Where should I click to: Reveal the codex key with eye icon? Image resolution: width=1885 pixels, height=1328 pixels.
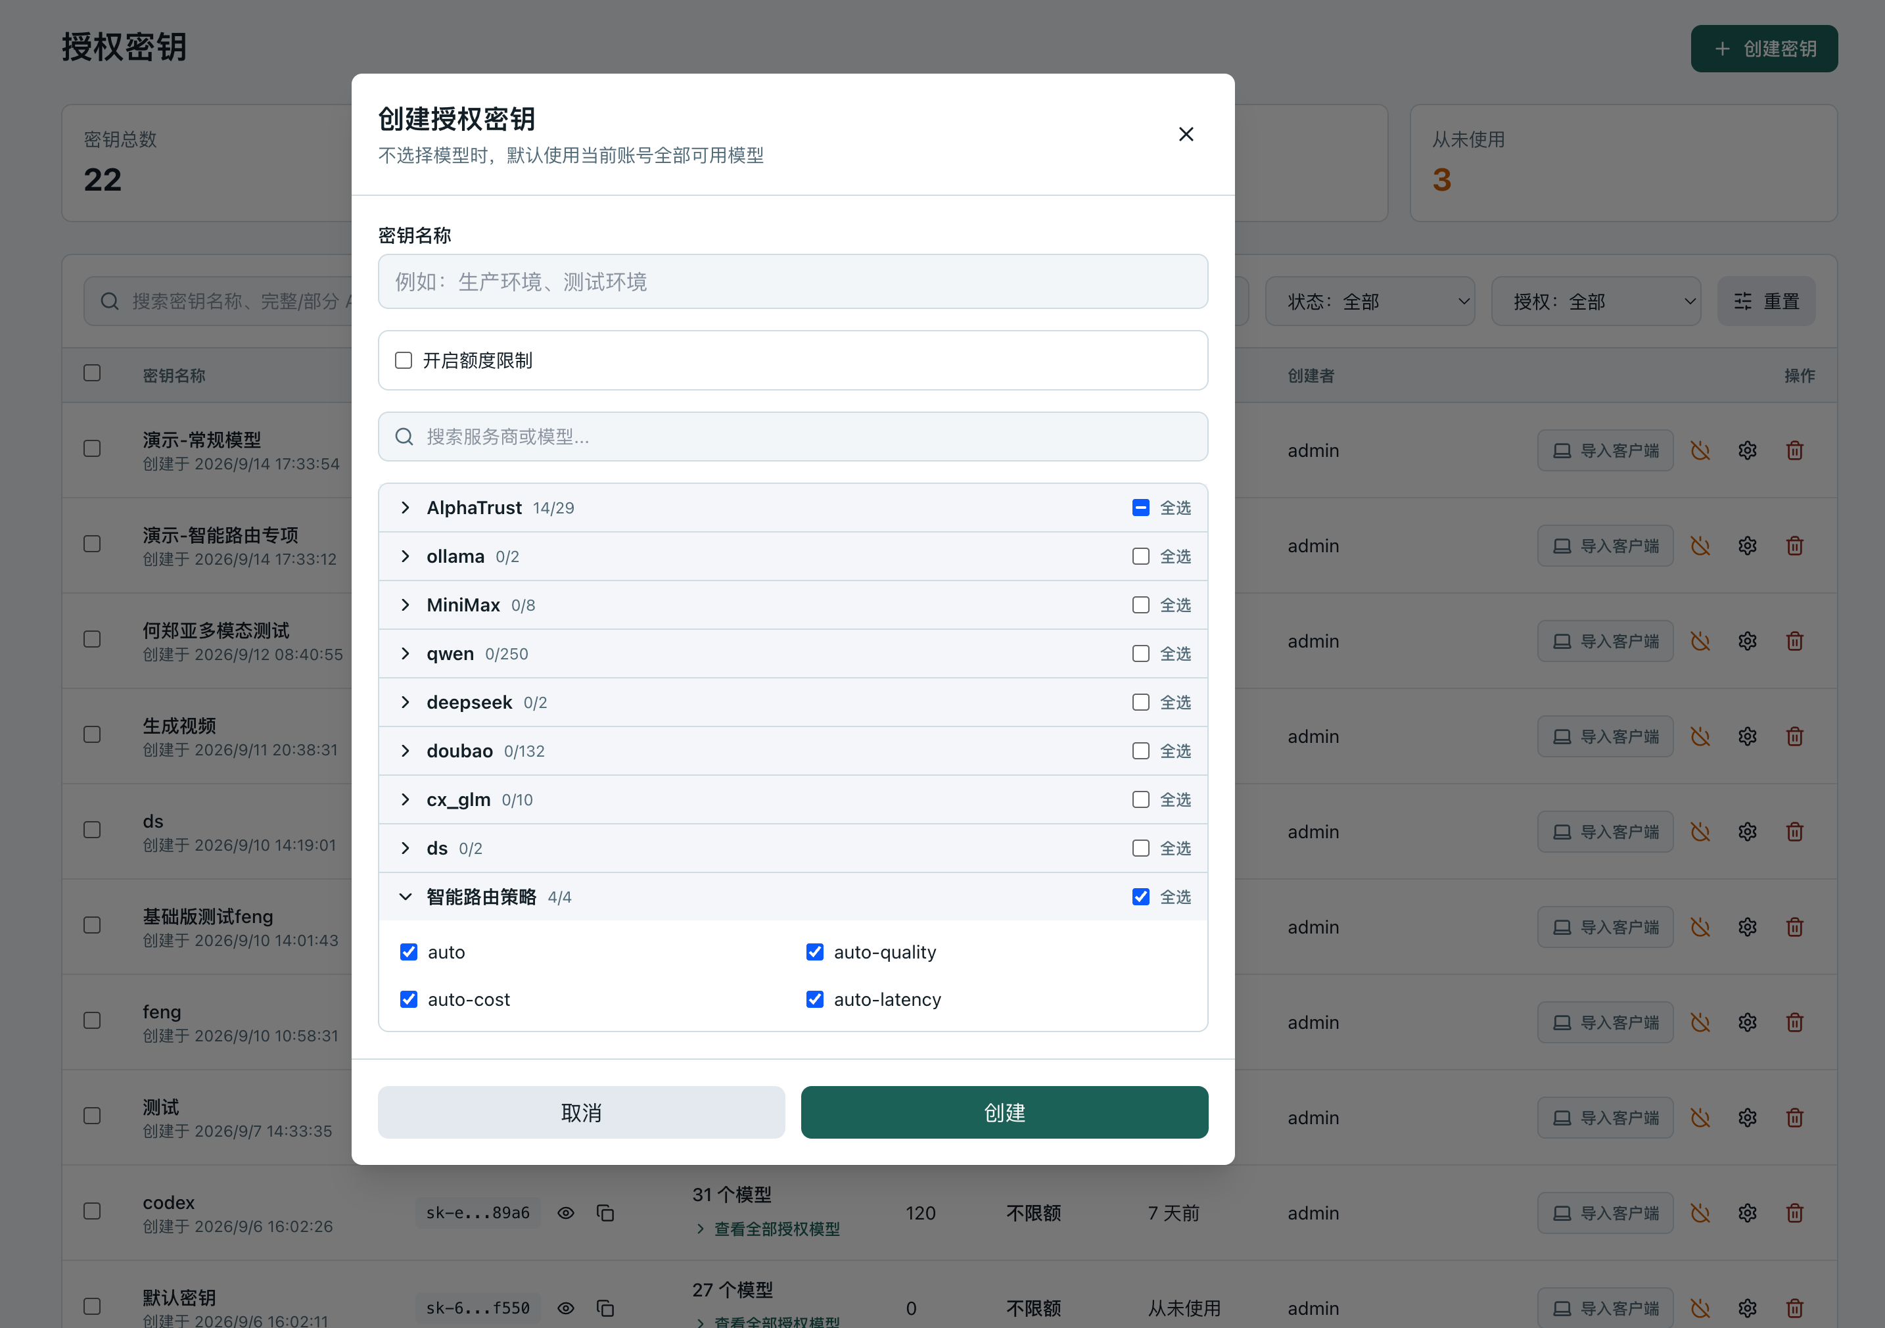(566, 1212)
